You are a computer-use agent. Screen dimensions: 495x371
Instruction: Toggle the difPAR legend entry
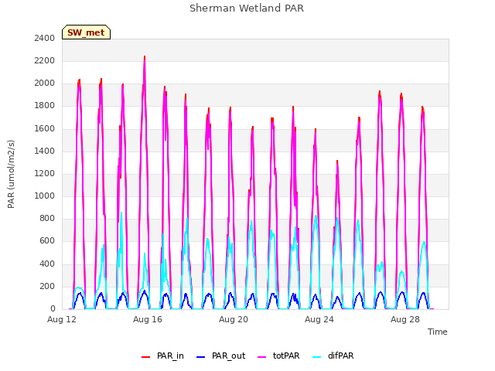click(x=333, y=356)
